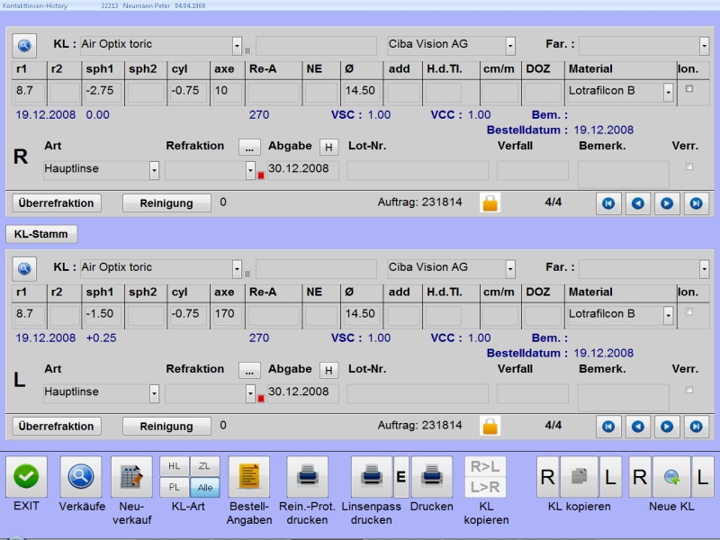Click the Lot-Nr. field for right lens

point(418,170)
